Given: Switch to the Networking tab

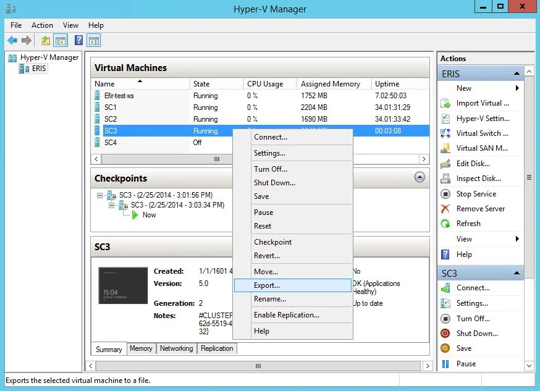Looking at the screenshot, I should tap(176, 348).
